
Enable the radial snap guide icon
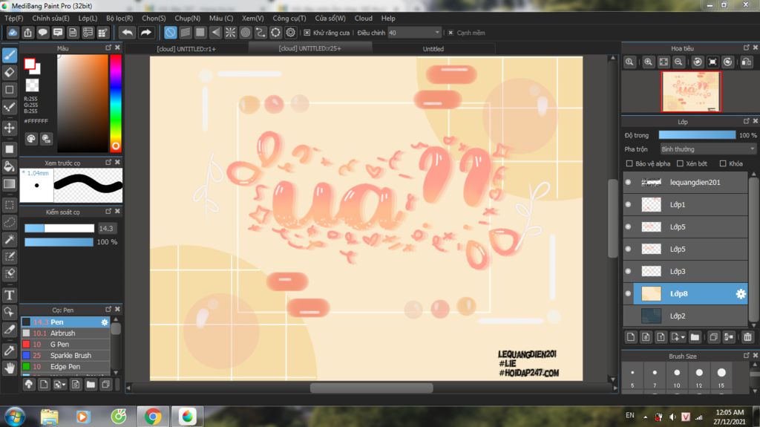pyautogui.click(x=231, y=33)
